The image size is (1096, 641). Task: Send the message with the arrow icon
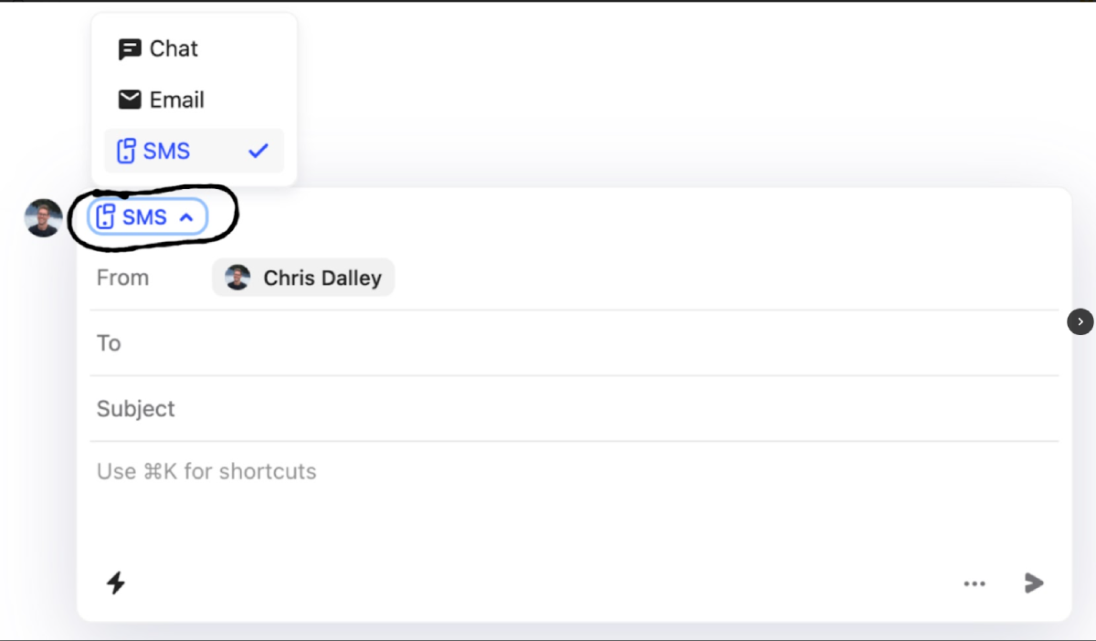pos(1034,583)
